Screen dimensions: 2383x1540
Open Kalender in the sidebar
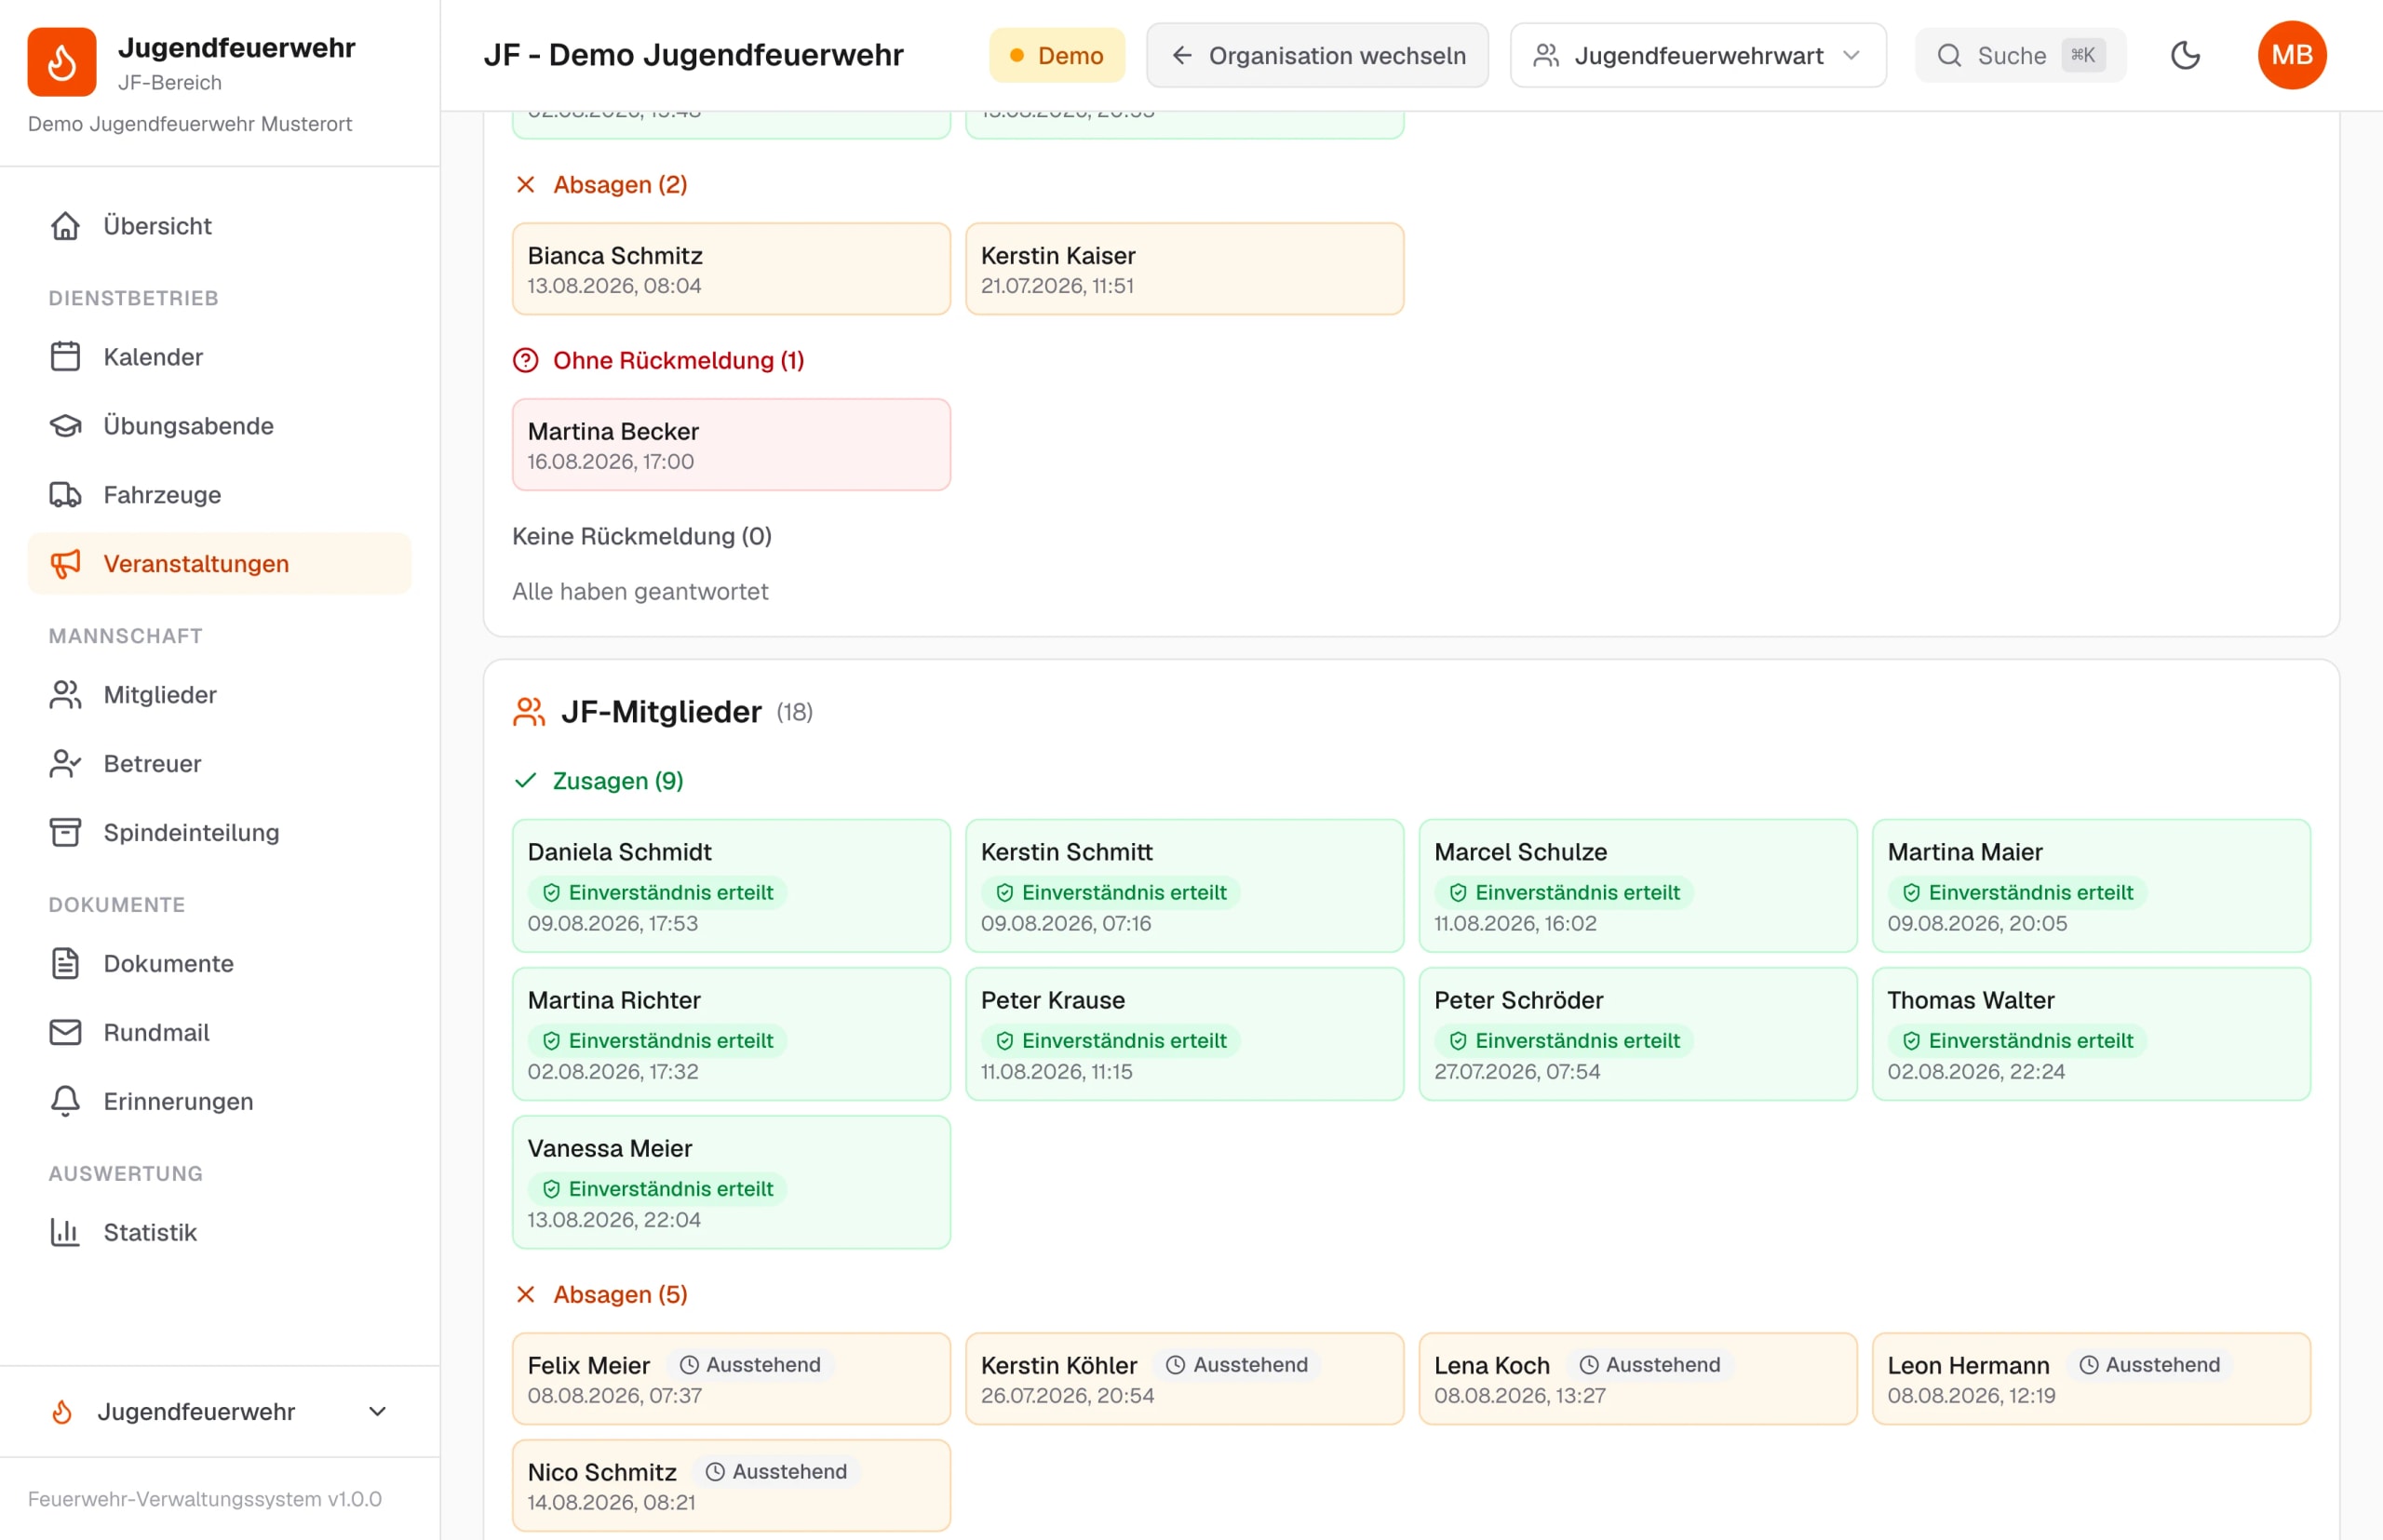click(x=219, y=357)
